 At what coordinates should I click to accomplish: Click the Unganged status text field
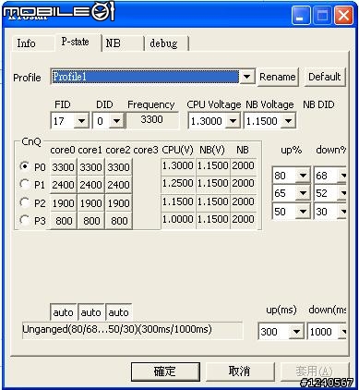click(x=132, y=330)
